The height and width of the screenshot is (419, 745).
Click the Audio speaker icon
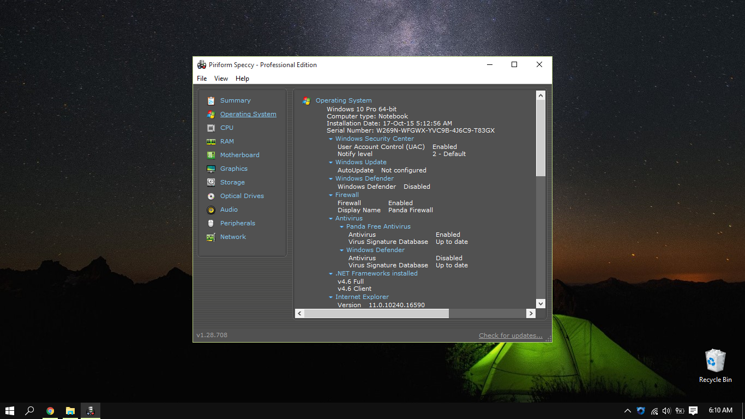211,209
